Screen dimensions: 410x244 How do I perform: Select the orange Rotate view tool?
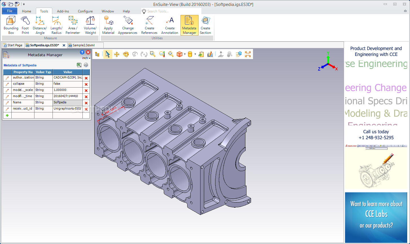(x=126, y=54)
